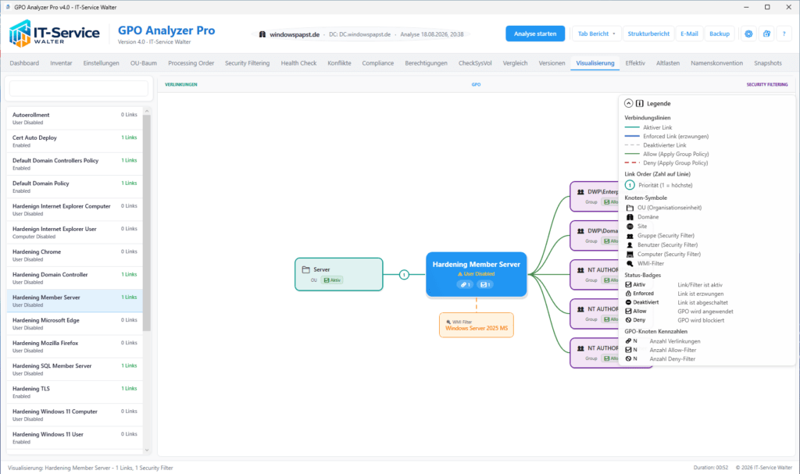Image resolution: width=800 pixels, height=474 pixels.
Task: Click the Backup button
Action: (720, 34)
